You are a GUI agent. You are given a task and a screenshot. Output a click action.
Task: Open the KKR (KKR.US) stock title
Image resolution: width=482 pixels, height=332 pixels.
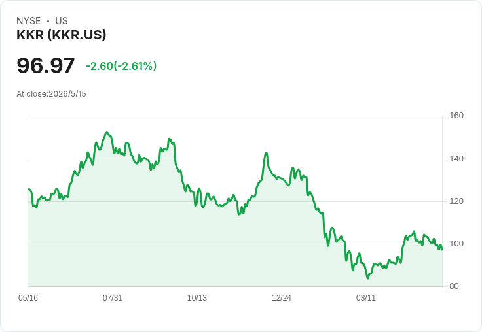pyautogui.click(x=61, y=35)
